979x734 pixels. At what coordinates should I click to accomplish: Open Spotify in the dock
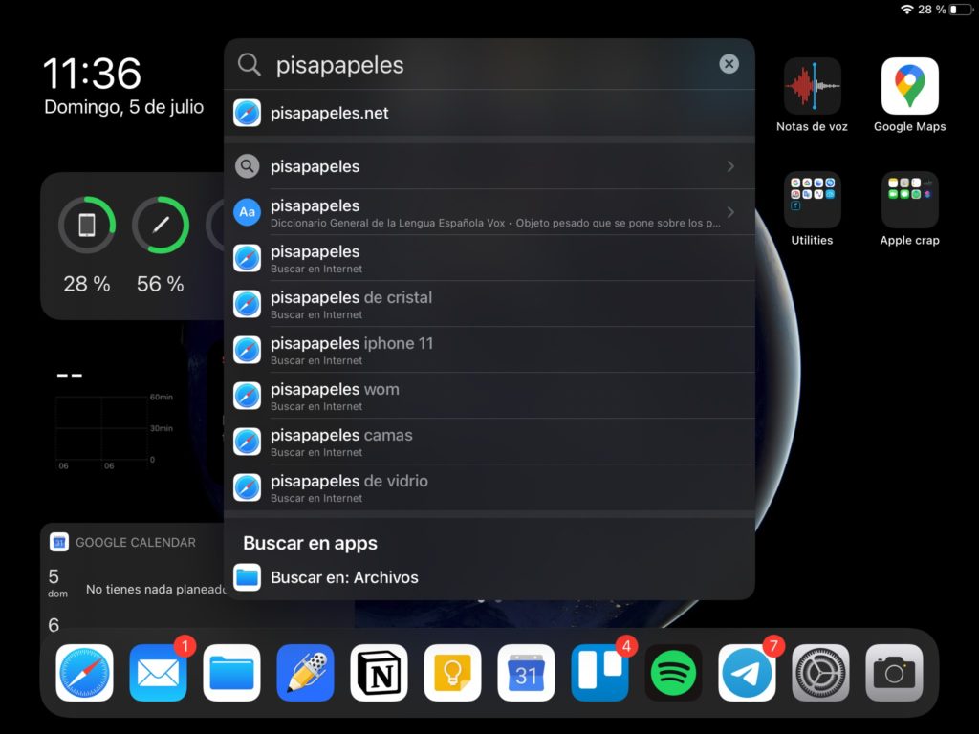[x=673, y=673]
